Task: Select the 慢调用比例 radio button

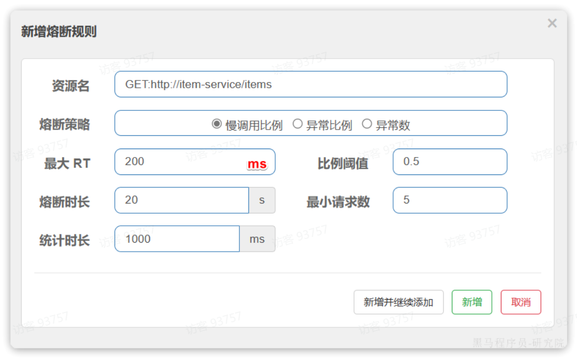Action: pos(217,124)
